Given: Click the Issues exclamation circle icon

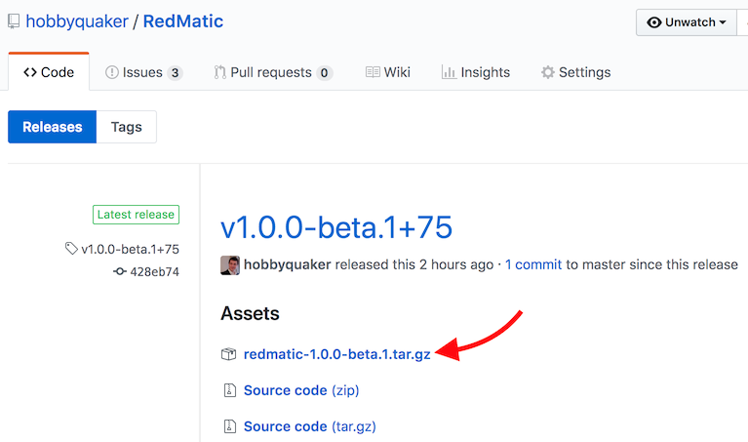Looking at the screenshot, I should (111, 72).
